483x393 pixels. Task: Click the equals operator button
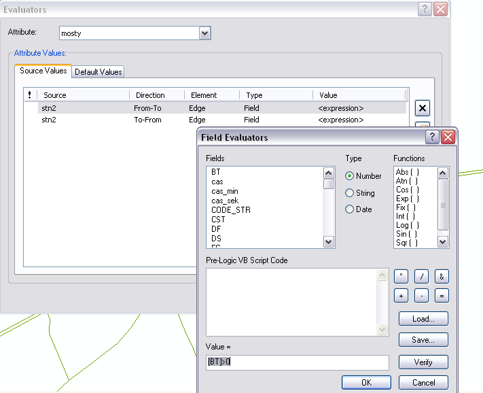click(x=441, y=296)
